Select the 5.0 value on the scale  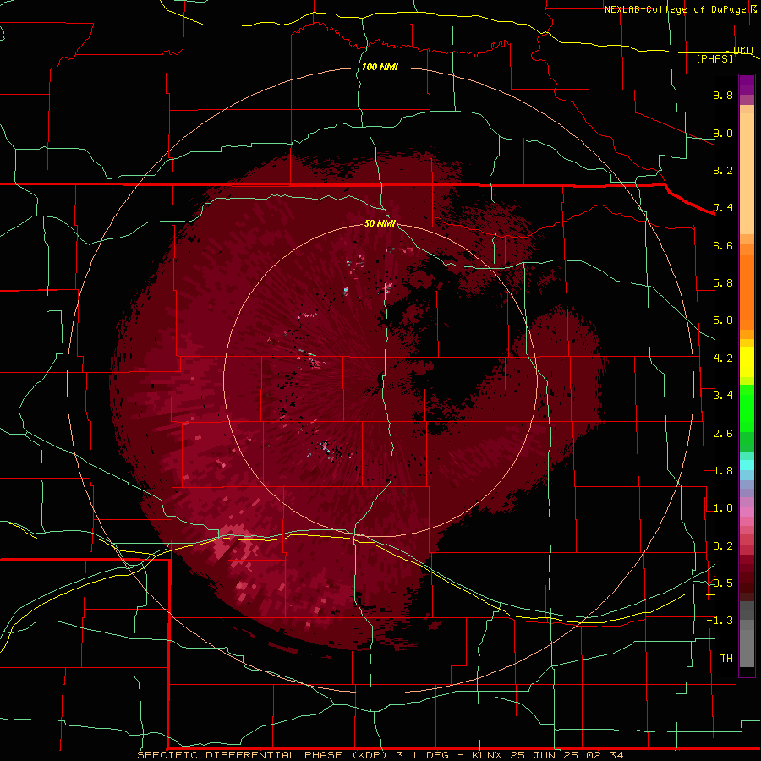pyautogui.click(x=723, y=320)
